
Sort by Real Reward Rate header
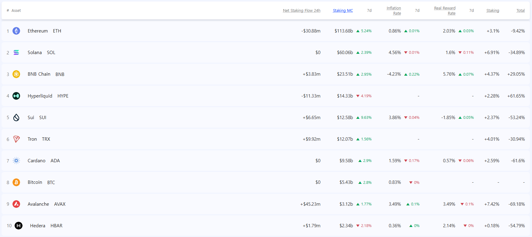[x=445, y=11]
